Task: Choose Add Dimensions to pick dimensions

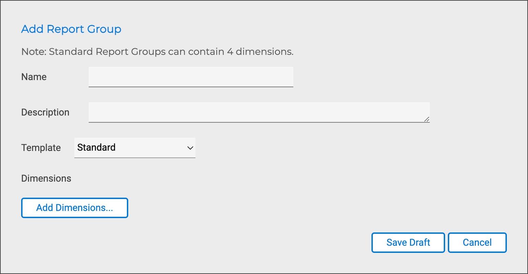Action: point(74,208)
